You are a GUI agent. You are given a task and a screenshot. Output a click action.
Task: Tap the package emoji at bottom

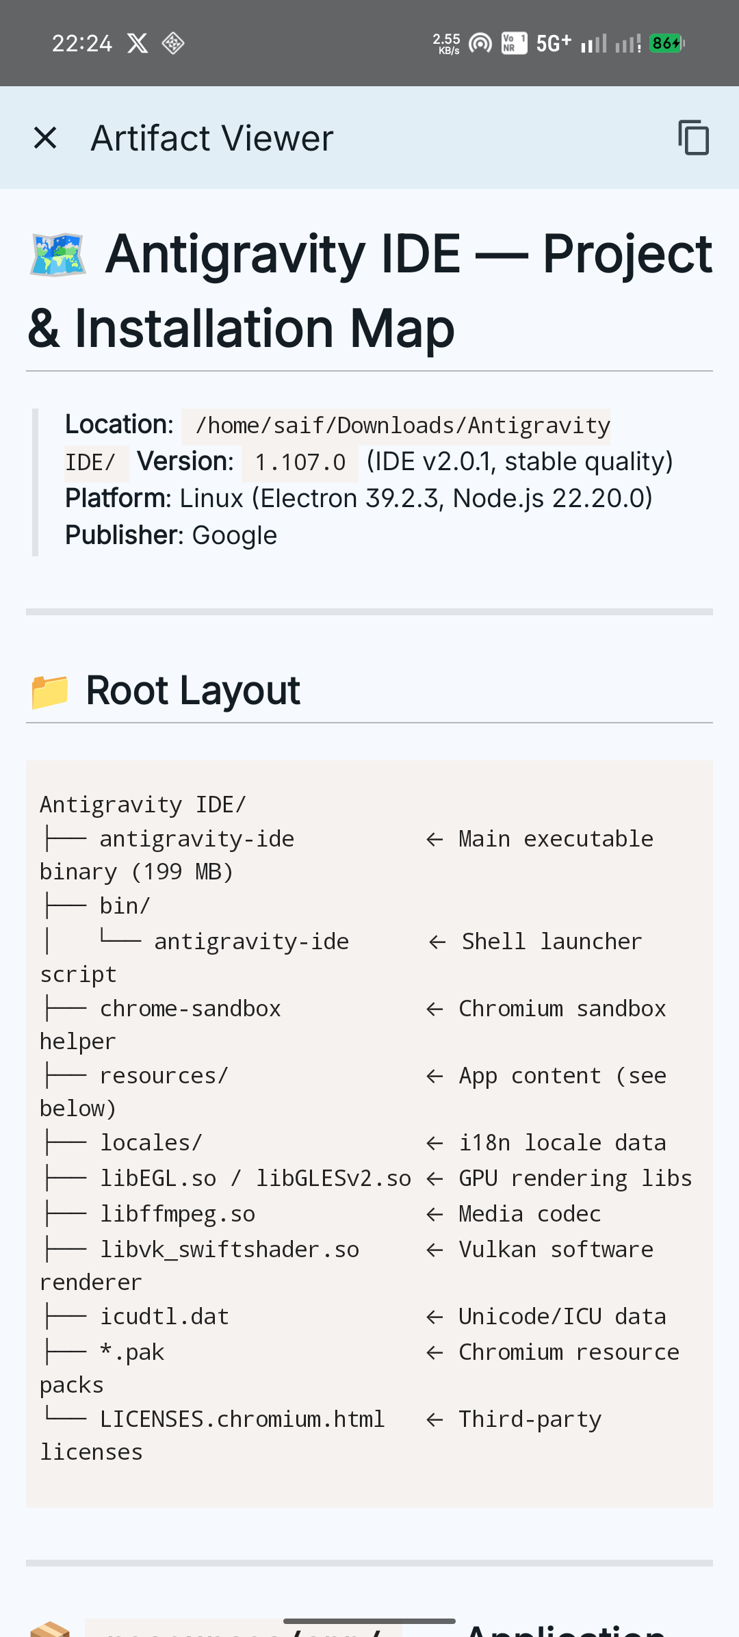point(50,1629)
